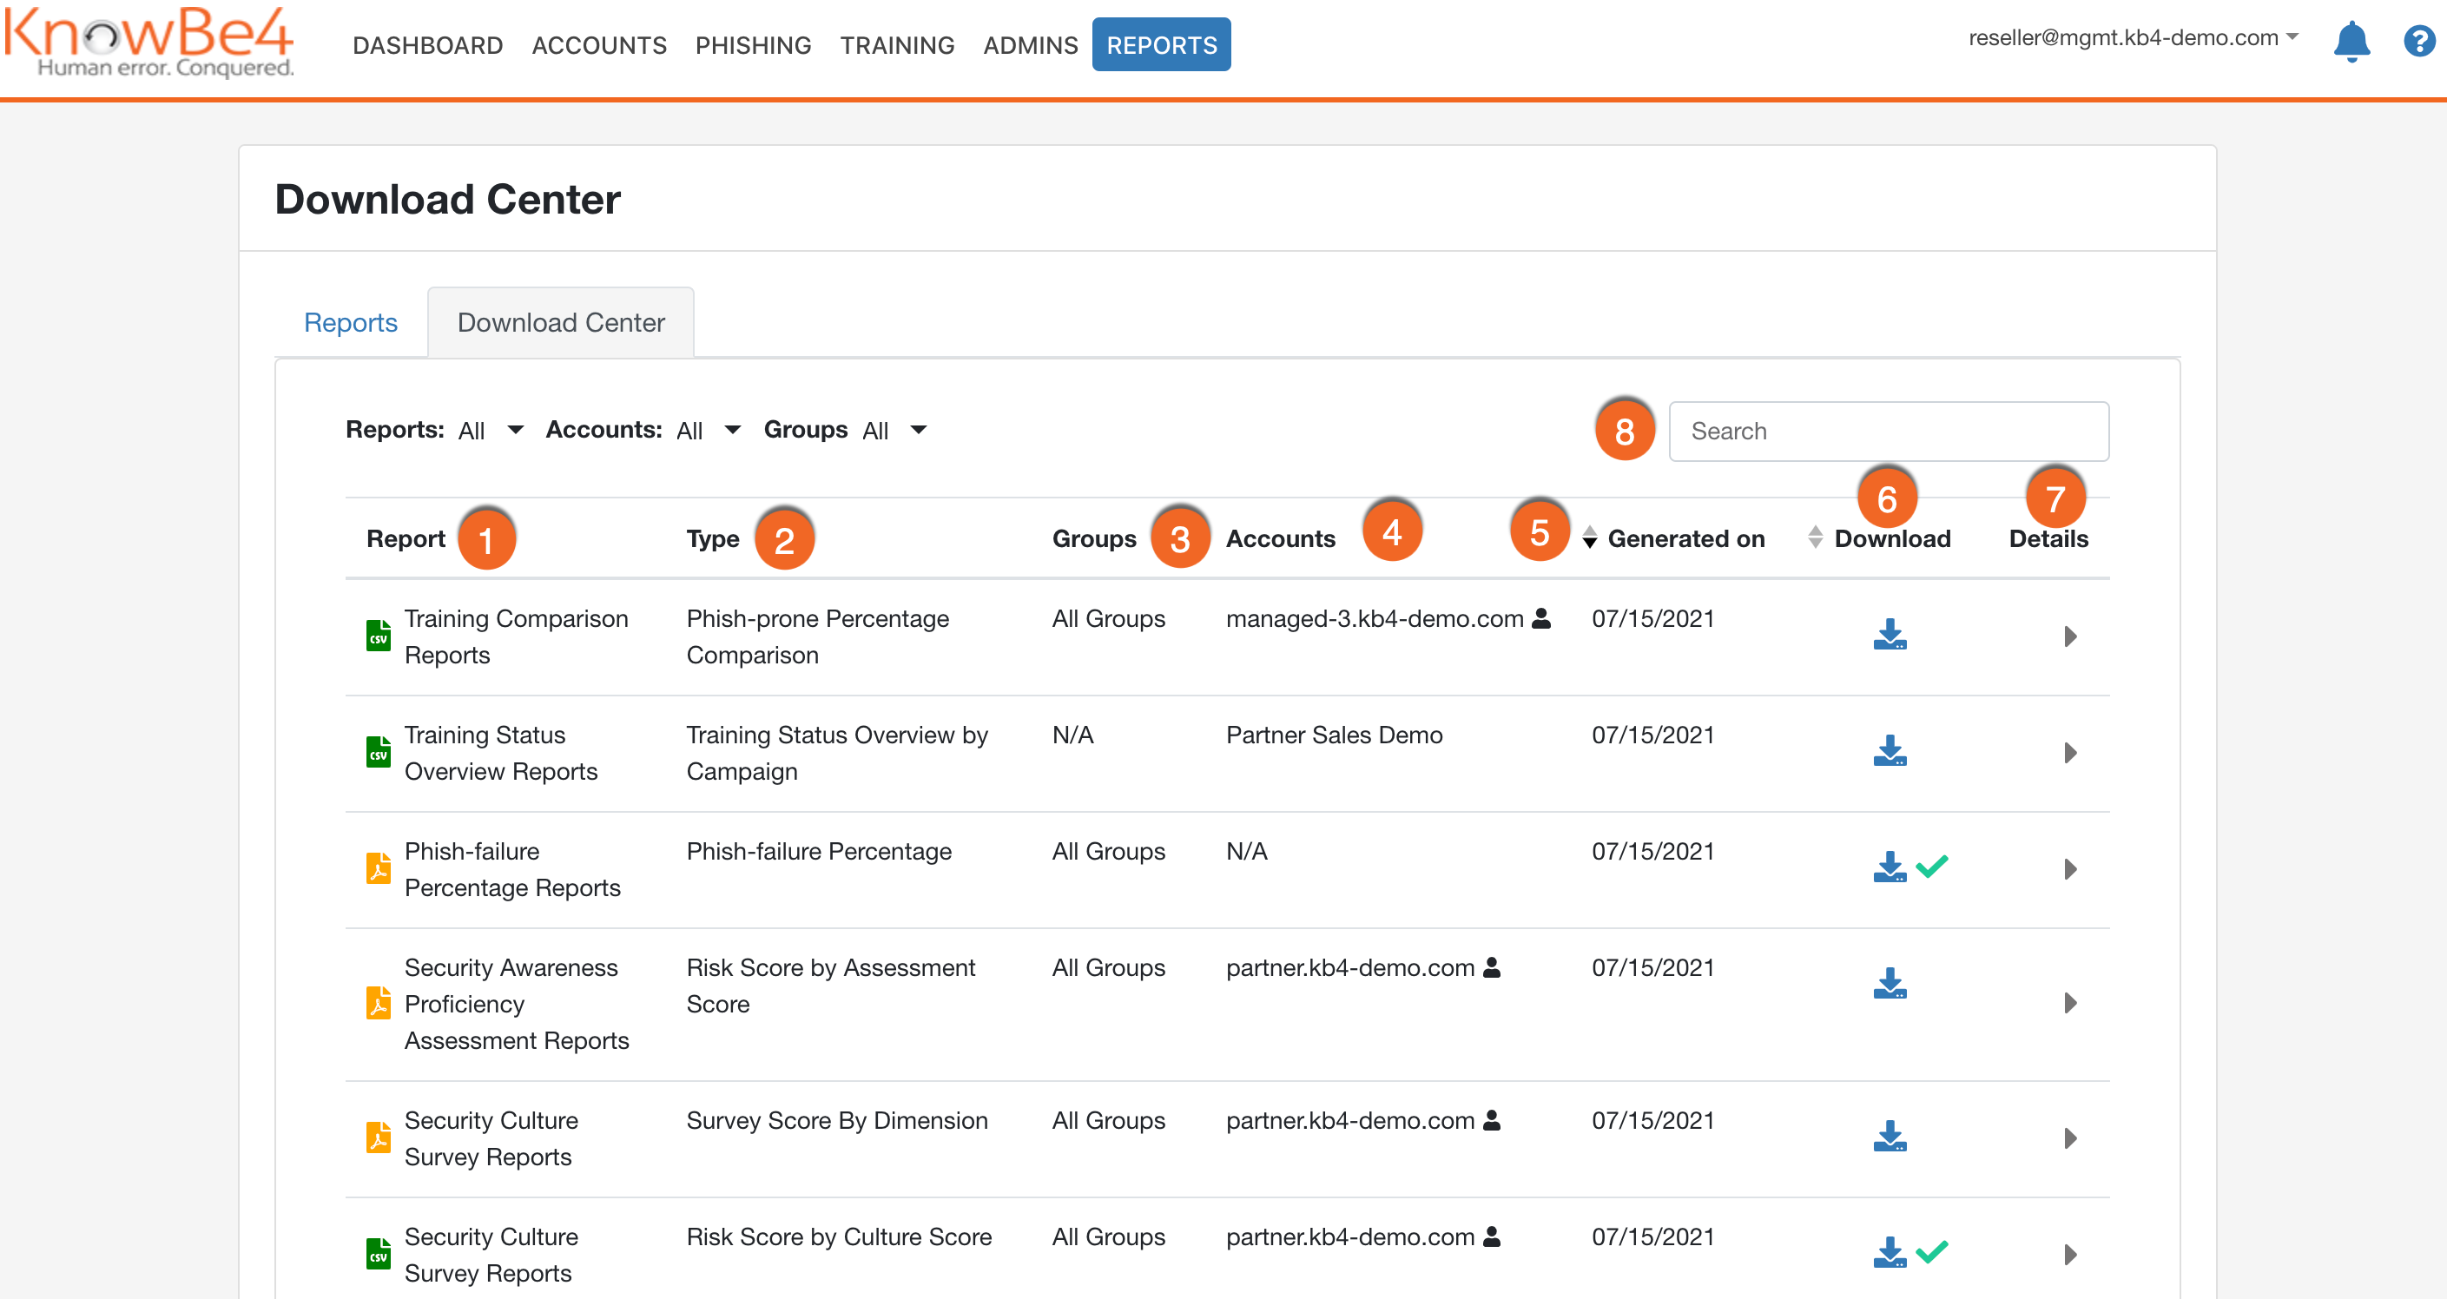
Task: Open the notifications bell
Action: 2351,41
